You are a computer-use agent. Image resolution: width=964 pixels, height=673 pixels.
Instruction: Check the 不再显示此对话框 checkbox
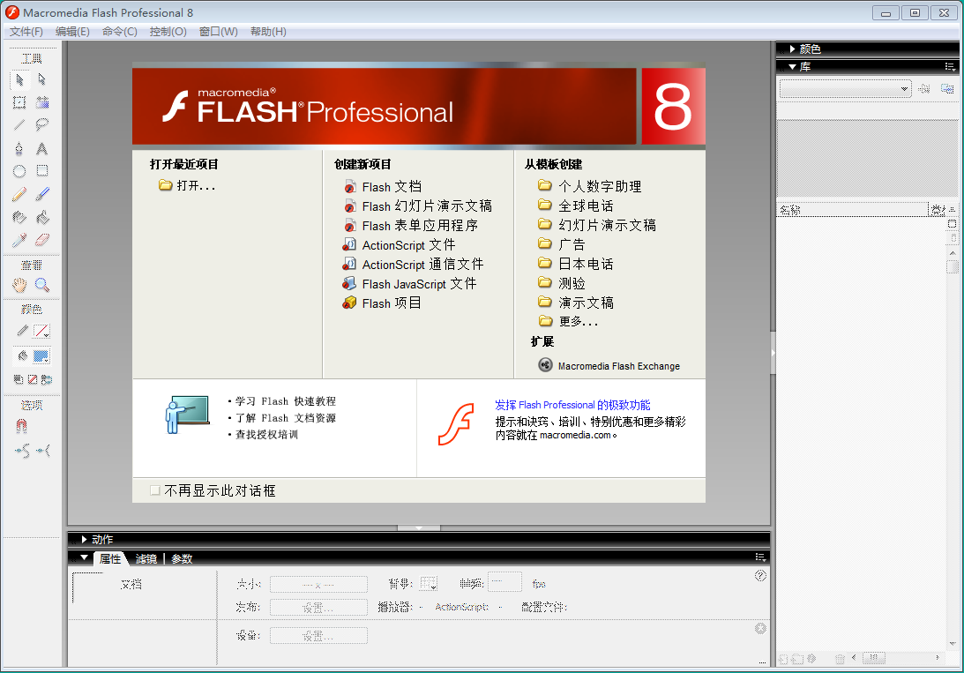[x=155, y=490]
